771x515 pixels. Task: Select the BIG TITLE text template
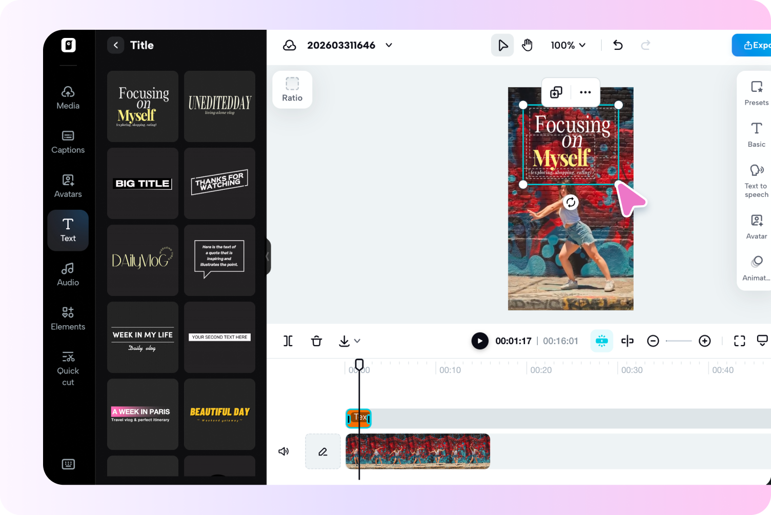(143, 183)
